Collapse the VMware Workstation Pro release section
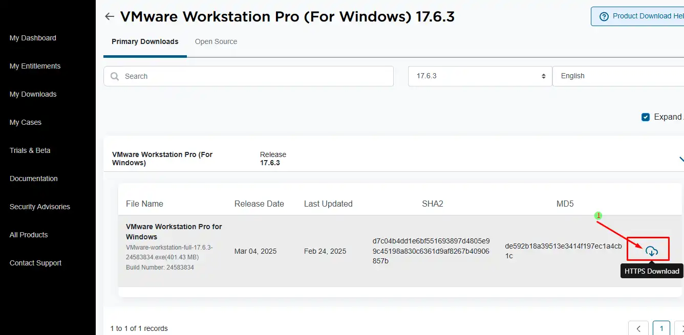This screenshot has height=335, width=684. pyautogui.click(x=680, y=159)
